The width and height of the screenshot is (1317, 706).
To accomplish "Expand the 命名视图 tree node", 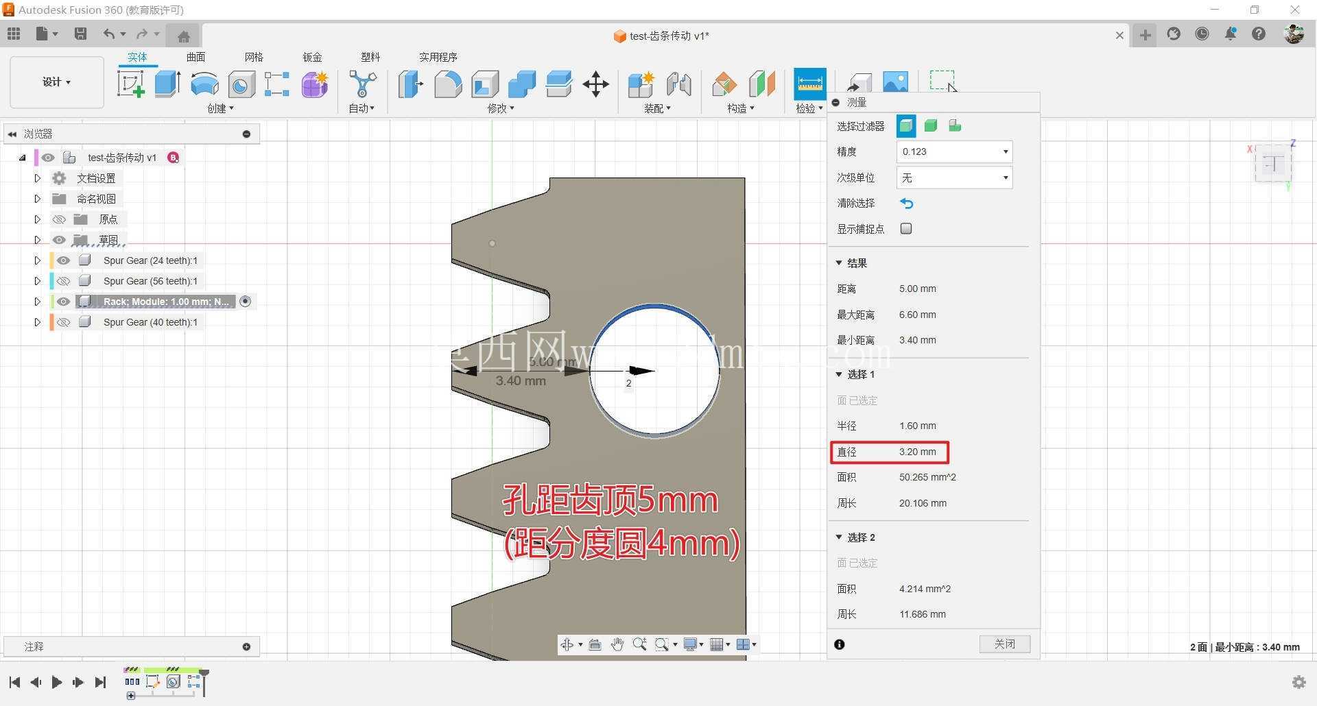I will 37,199.
